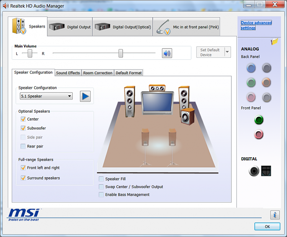The image size is (287, 237).
Task: Open Device advanced settings link
Action: click(x=256, y=25)
